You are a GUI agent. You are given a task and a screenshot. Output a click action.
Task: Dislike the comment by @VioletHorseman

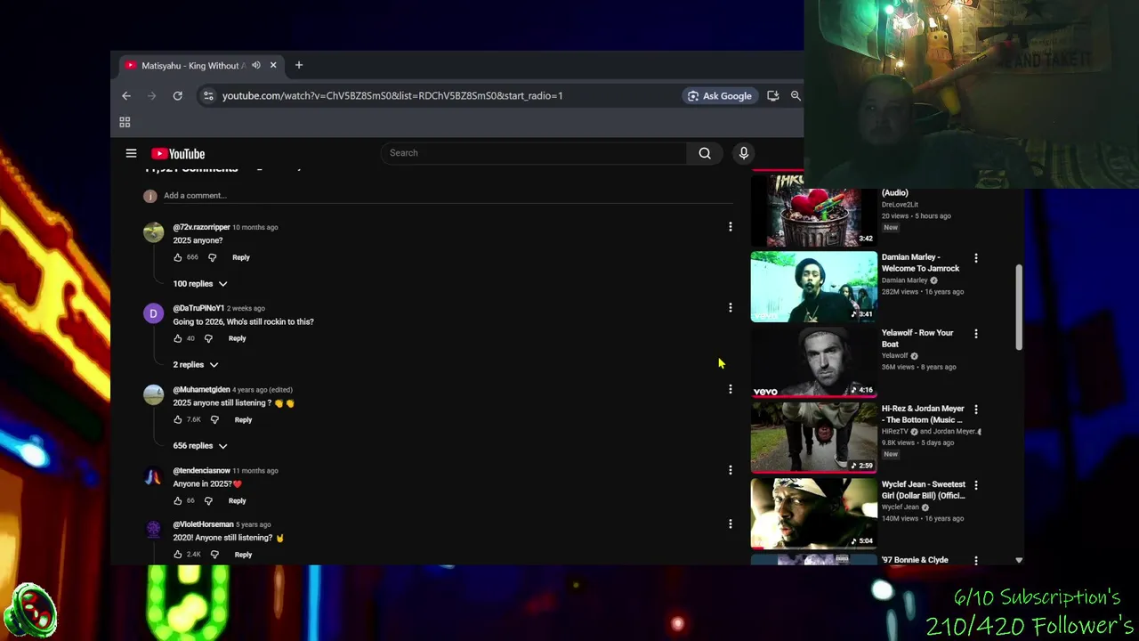tap(214, 555)
